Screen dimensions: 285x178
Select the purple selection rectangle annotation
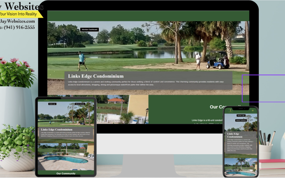263,89
